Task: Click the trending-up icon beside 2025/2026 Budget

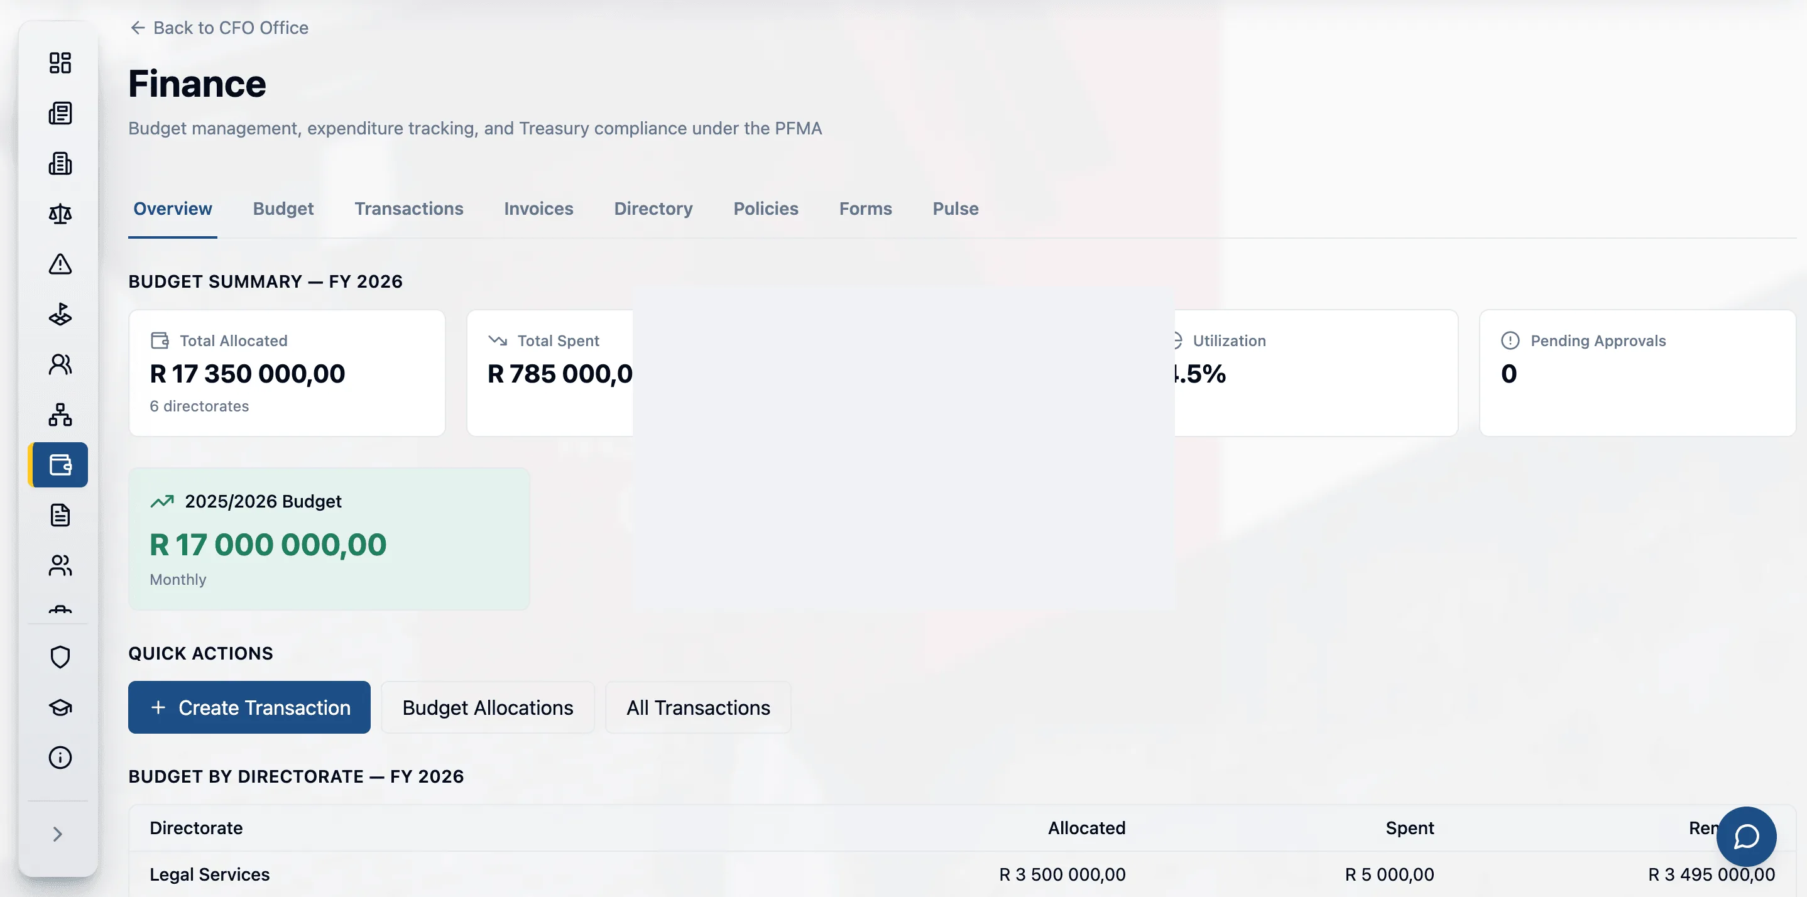Action: pos(162,501)
